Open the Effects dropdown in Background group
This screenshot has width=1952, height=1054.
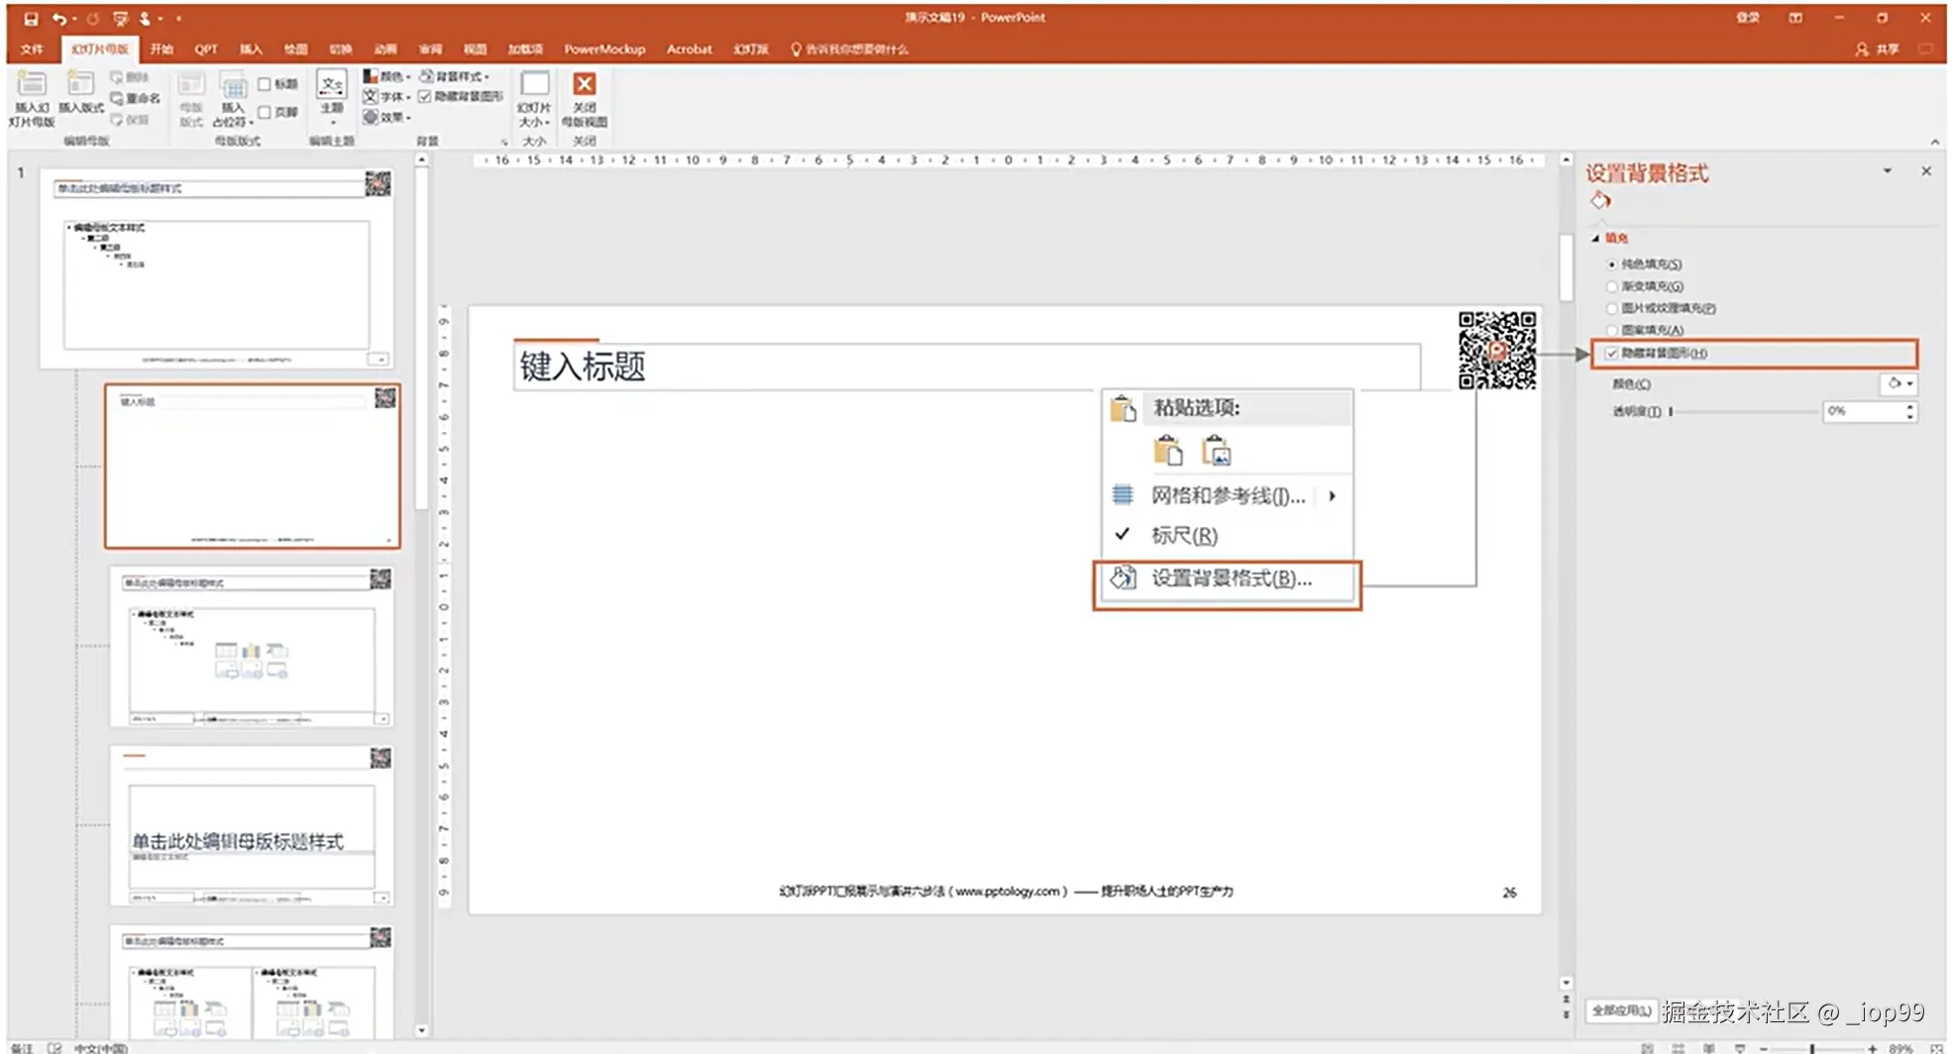coord(386,117)
